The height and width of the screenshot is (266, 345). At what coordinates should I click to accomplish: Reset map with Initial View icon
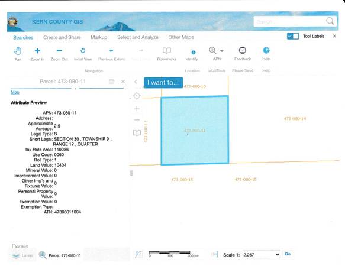(83, 51)
